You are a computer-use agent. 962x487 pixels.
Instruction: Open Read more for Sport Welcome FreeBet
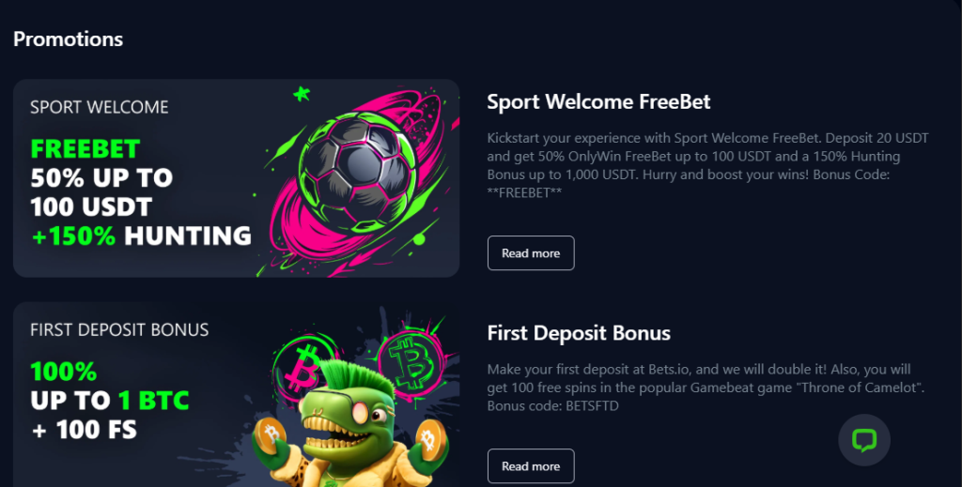tap(531, 253)
